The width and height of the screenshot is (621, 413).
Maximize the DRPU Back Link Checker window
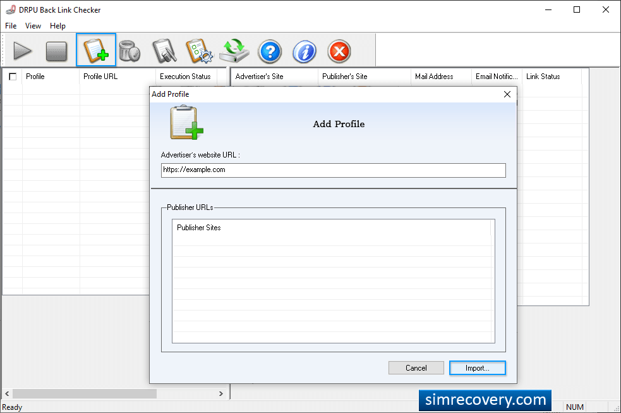tap(577, 10)
